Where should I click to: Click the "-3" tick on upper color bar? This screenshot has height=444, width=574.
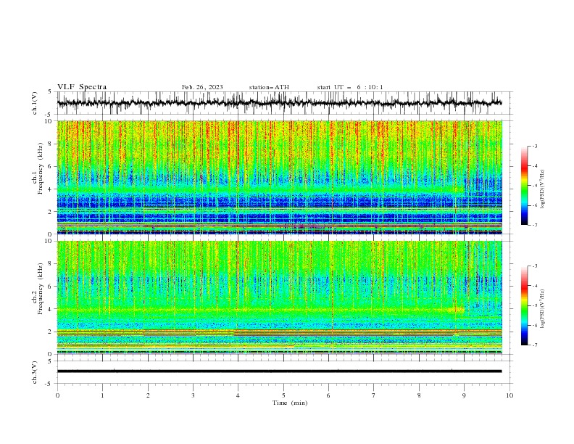(x=534, y=146)
